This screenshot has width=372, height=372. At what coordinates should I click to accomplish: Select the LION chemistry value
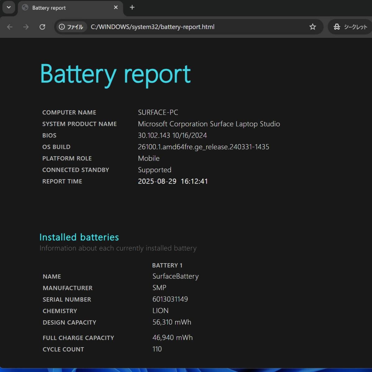click(160, 311)
